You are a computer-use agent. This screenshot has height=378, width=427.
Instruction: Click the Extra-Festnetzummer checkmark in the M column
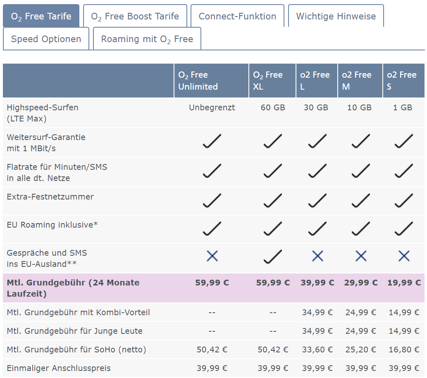click(x=360, y=200)
